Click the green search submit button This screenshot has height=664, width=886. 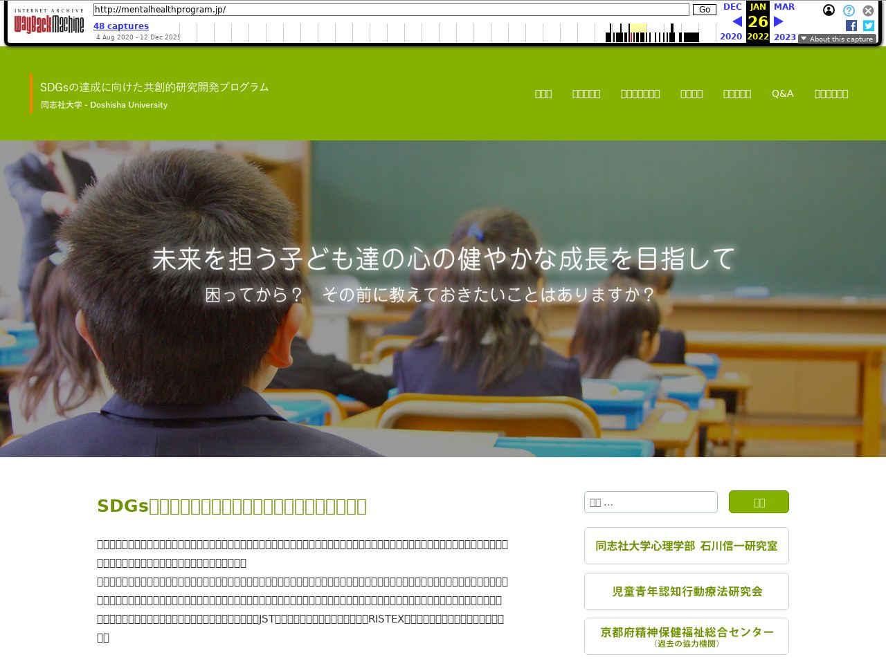coord(759,502)
